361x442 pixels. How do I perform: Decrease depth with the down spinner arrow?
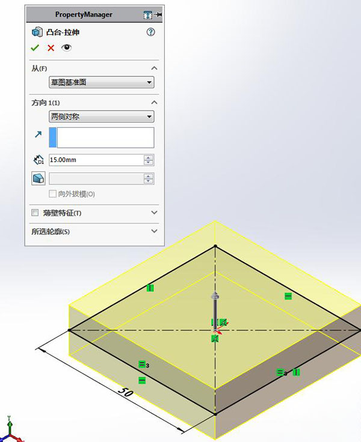pos(149,163)
